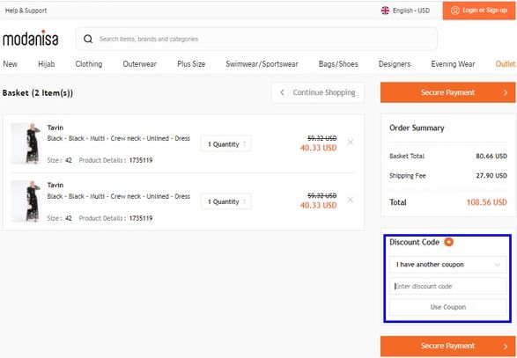This screenshot has width=517, height=358.
Task: Click the top Secure Payment button
Action: [447, 92]
